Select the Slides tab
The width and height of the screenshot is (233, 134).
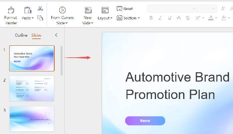tap(36, 35)
